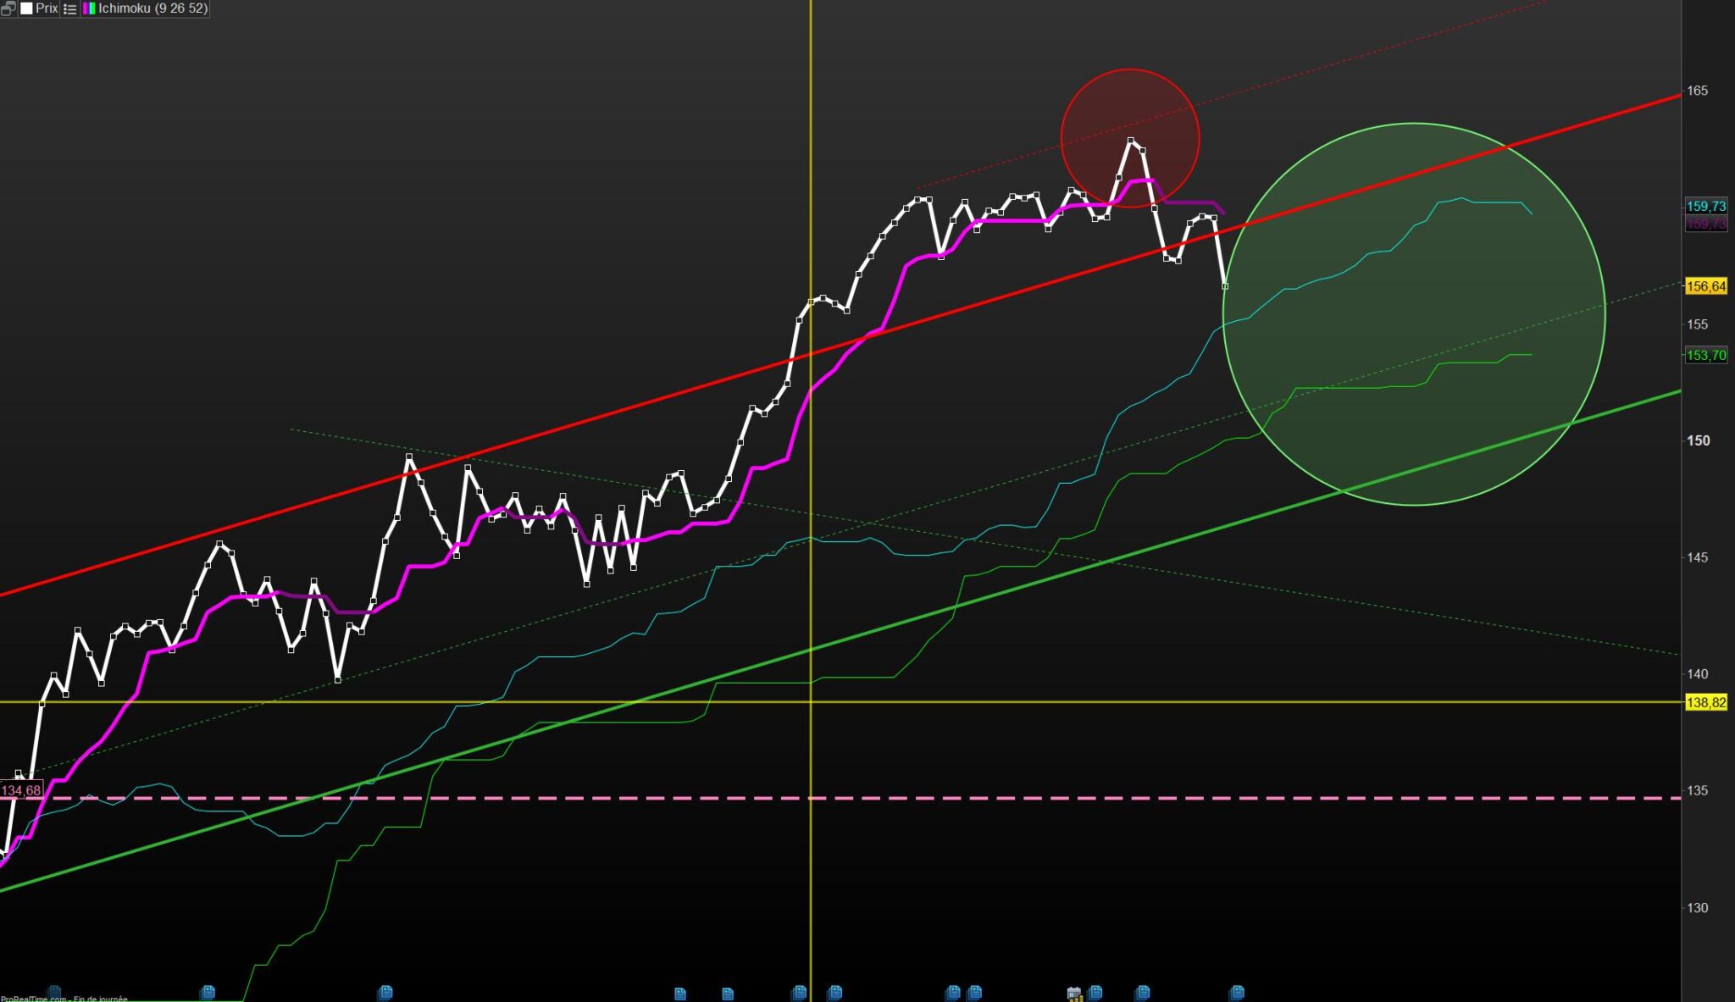
Task: Open the indicator list icon beside Prix
Action: click(x=70, y=8)
